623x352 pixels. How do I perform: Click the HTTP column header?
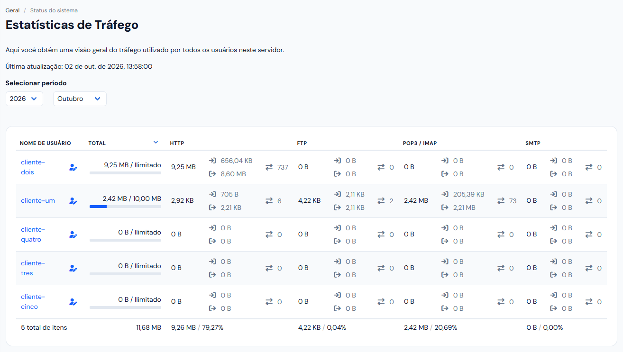click(177, 143)
